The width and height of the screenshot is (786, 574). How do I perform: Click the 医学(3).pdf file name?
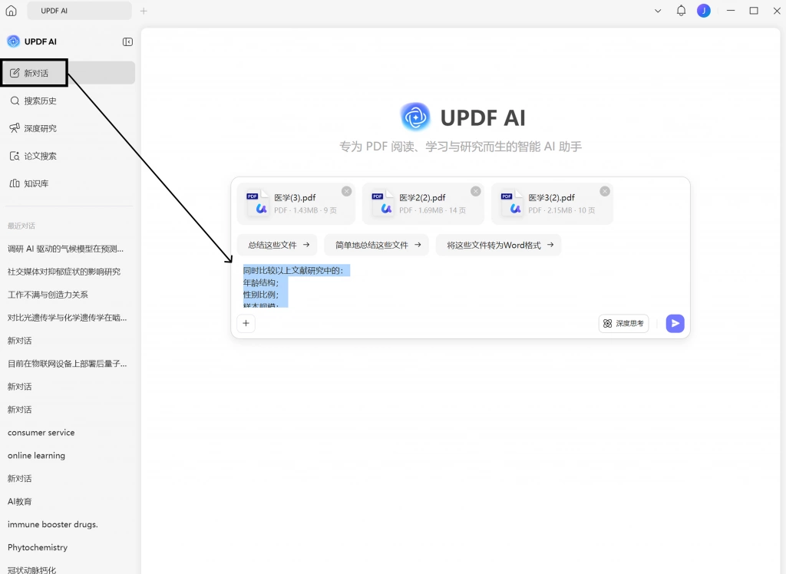point(295,197)
